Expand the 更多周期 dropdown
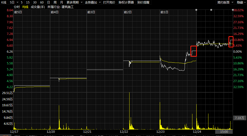This screenshot has height=136, width=247. [x=74, y=2]
